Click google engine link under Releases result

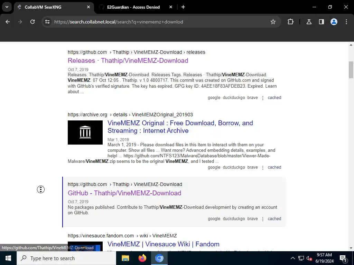coord(214,98)
